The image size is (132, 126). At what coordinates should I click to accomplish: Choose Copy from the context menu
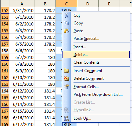coord(96,23)
